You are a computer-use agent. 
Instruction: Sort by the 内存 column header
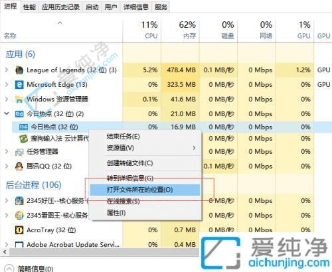[181, 31]
